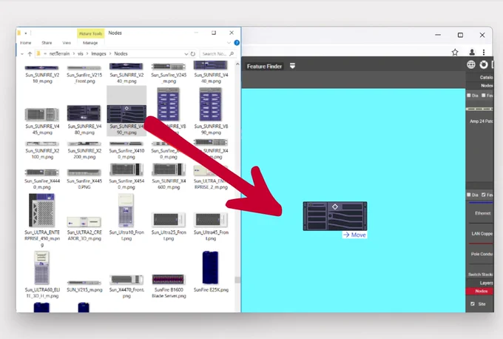Toggle the lower Dia checkbox above Ethernet
503x339 pixels.
469,195
